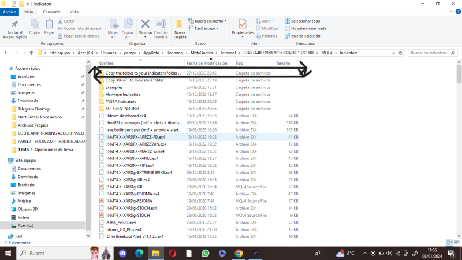
Task: Refresh the folder view
Action: (x=400, y=53)
